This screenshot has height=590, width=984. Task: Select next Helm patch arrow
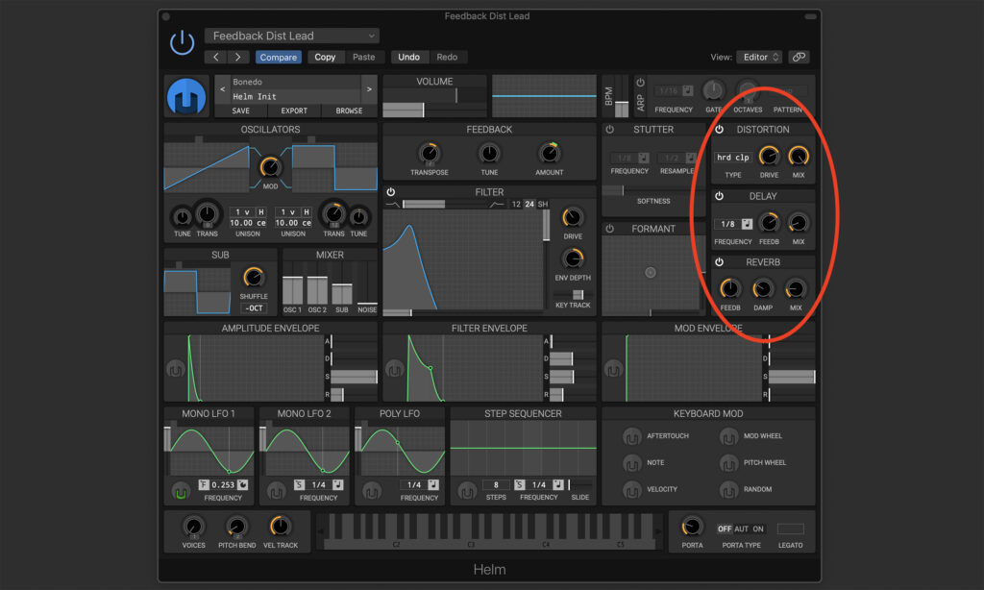coord(369,89)
